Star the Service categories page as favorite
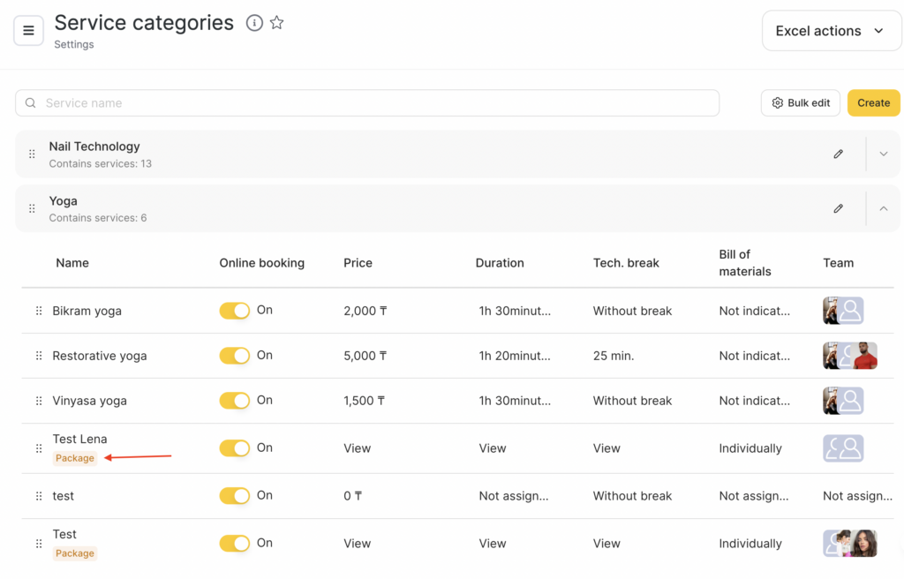The image size is (904, 579). pyautogui.click(x=277, y=23)
